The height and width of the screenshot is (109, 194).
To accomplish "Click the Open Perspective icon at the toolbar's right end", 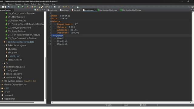I will [193, 7].
